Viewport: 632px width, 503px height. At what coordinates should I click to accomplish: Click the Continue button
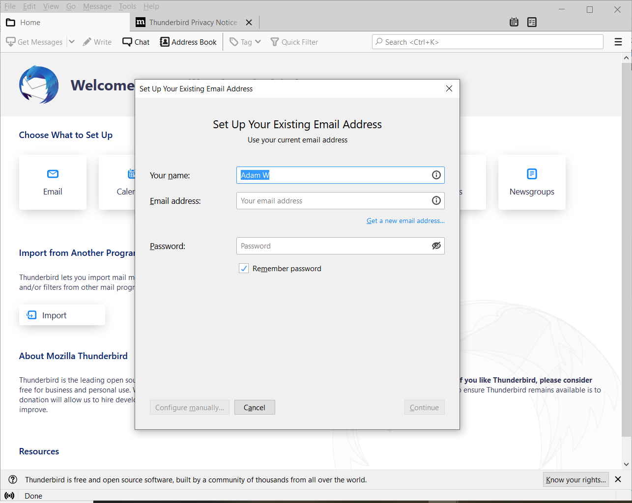(x=425, y=408)
